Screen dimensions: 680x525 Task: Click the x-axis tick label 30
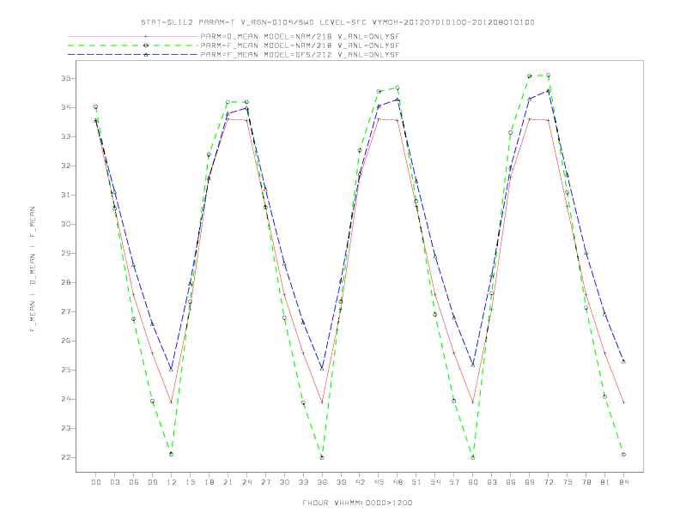284,482
